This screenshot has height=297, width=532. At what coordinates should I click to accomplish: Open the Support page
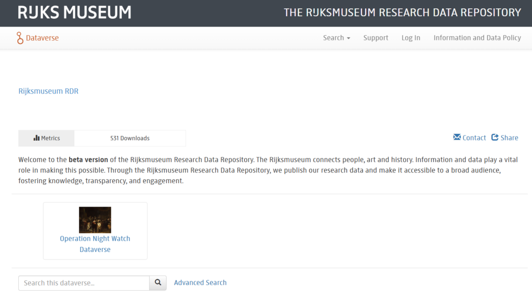pos(376,37)
